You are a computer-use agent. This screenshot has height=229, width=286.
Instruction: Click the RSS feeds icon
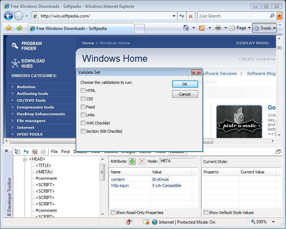tap(202, 28)
